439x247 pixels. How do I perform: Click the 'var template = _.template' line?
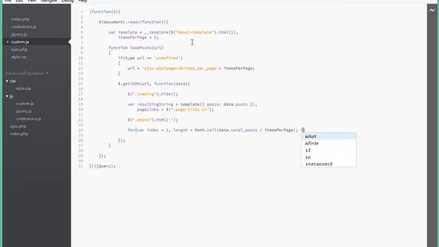173,32
